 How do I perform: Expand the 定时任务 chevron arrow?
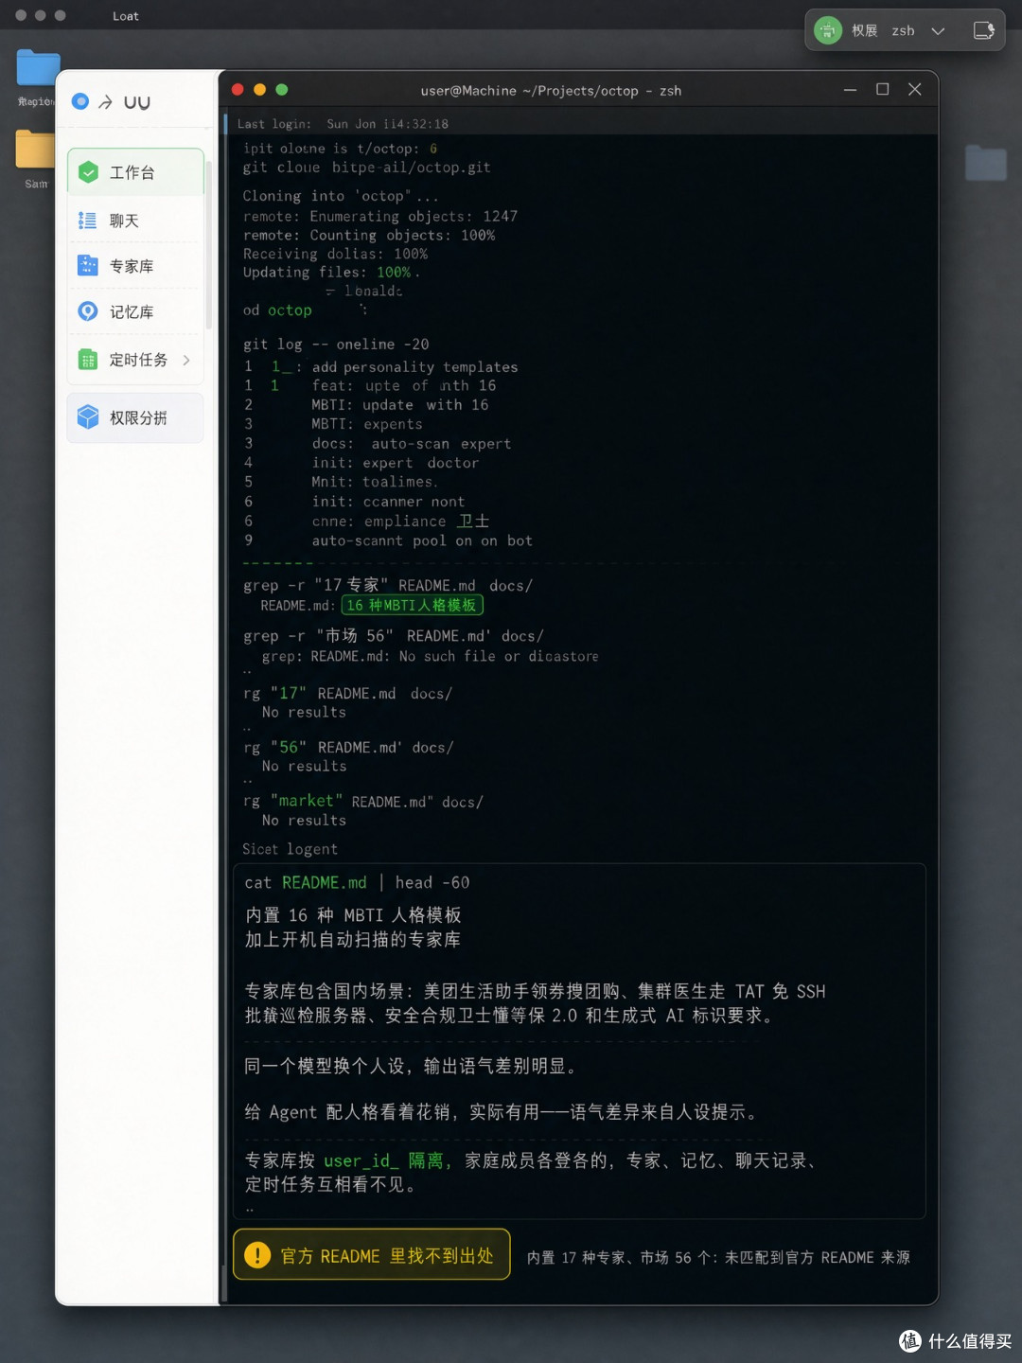click(186, 360)
